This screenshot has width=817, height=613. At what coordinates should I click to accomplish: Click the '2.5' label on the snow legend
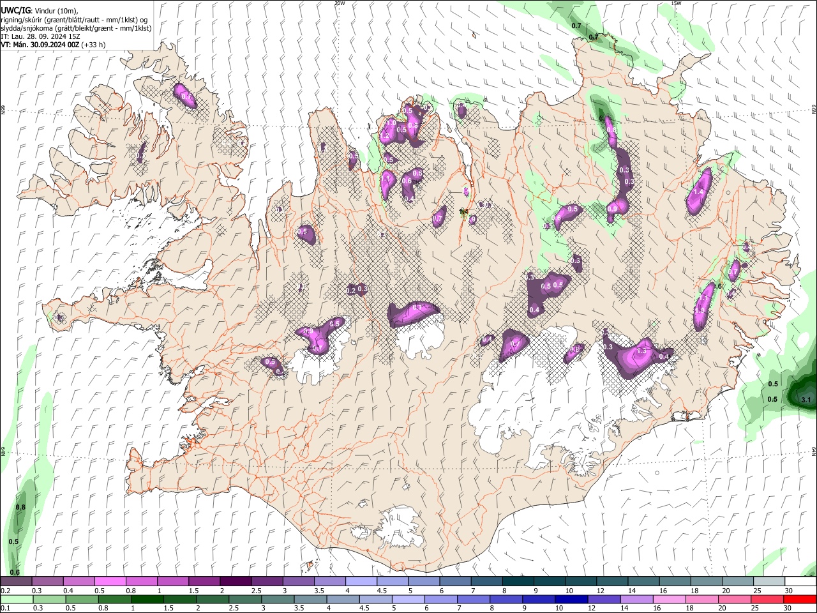click(x=256, y=591)
